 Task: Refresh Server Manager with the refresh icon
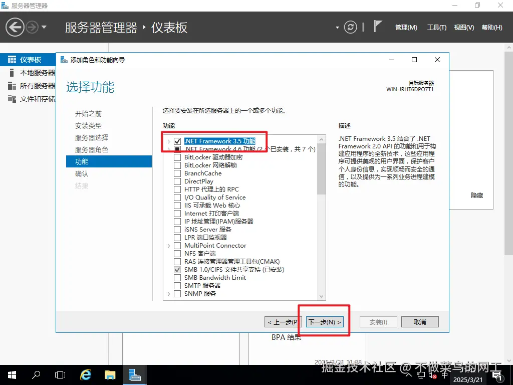tap(350, 28)
